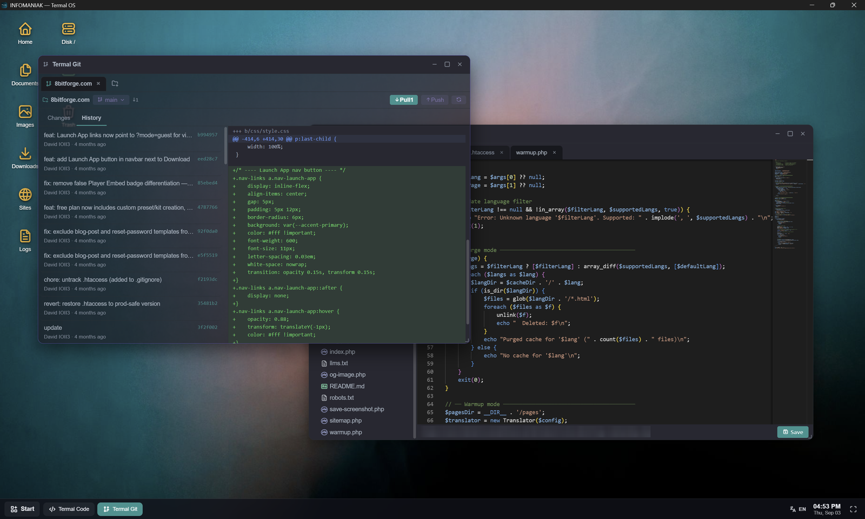The height and width of the screenshot is (519, 865).
Task: Switch to Termal Code from the taskbar
Action: pyautogui.click(x=69, y=509)
